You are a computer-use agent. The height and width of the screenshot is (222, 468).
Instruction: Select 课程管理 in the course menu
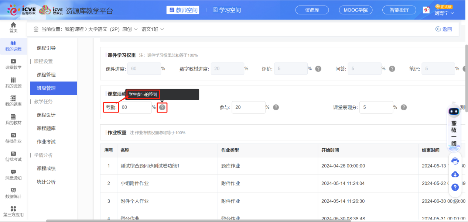click(46, 75)
